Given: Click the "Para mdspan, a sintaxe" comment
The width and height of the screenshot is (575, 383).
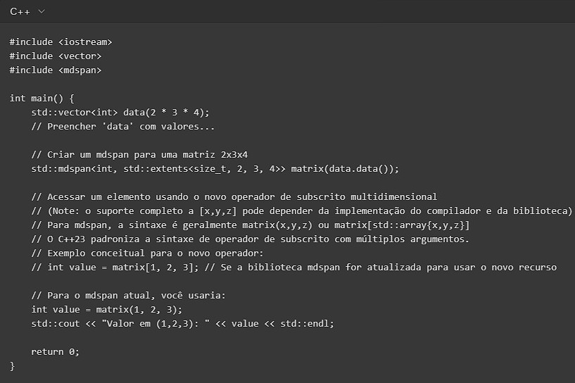Looking at the screenshot, I should coord(250,225).
